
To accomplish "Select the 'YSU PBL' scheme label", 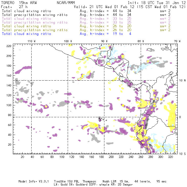I will [73, 181].
